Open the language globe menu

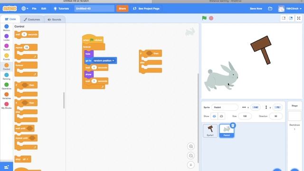(x=25, y=9)
